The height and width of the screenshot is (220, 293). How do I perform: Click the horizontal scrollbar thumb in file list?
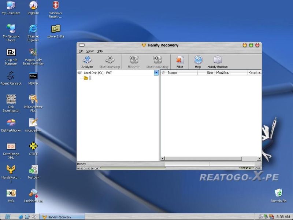(203, 159)
